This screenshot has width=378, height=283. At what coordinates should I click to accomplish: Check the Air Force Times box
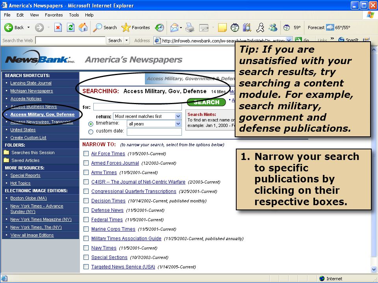[x=86, y=154]
